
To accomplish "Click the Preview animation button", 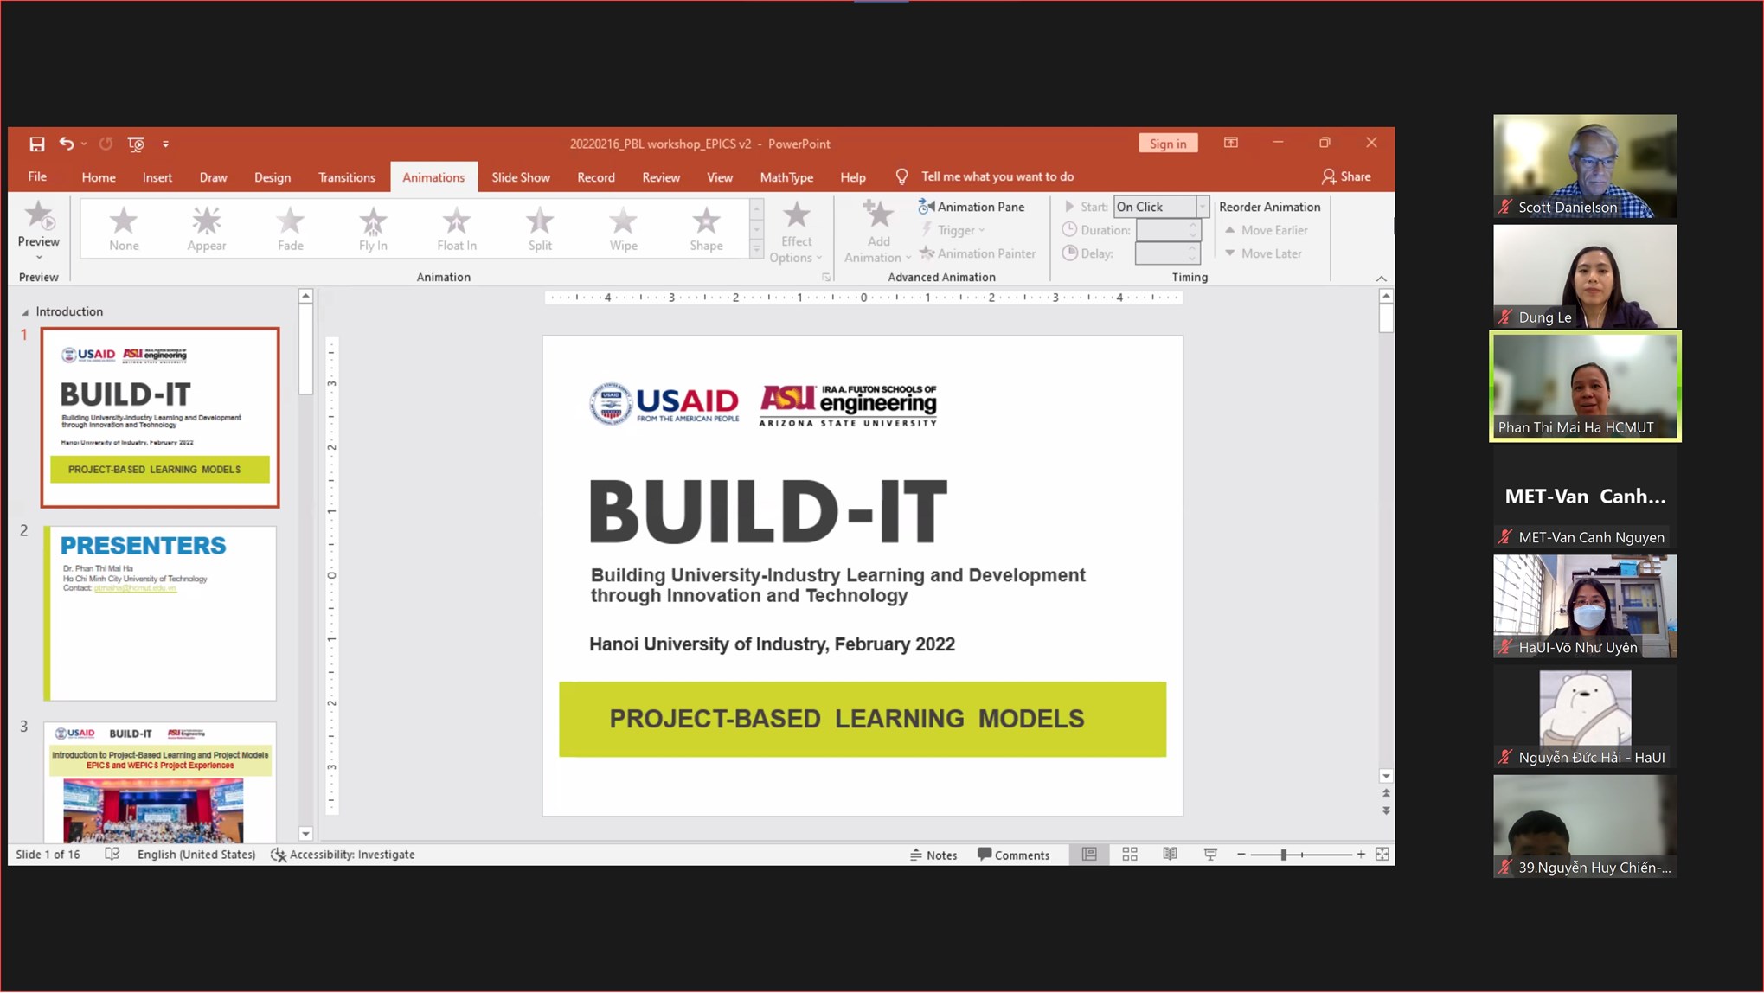I will pos(38,227).
